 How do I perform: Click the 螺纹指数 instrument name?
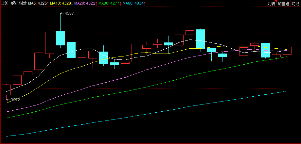(19, 4)
